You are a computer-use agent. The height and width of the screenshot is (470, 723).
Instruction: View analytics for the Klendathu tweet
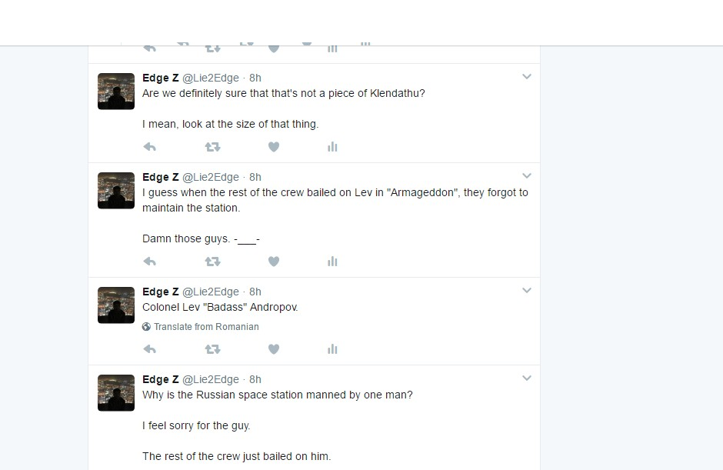[332, 147]
